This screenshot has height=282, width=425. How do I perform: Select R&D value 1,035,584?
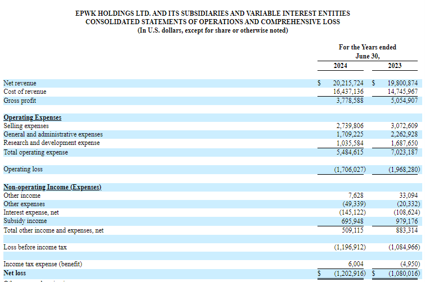click(350, 143)
